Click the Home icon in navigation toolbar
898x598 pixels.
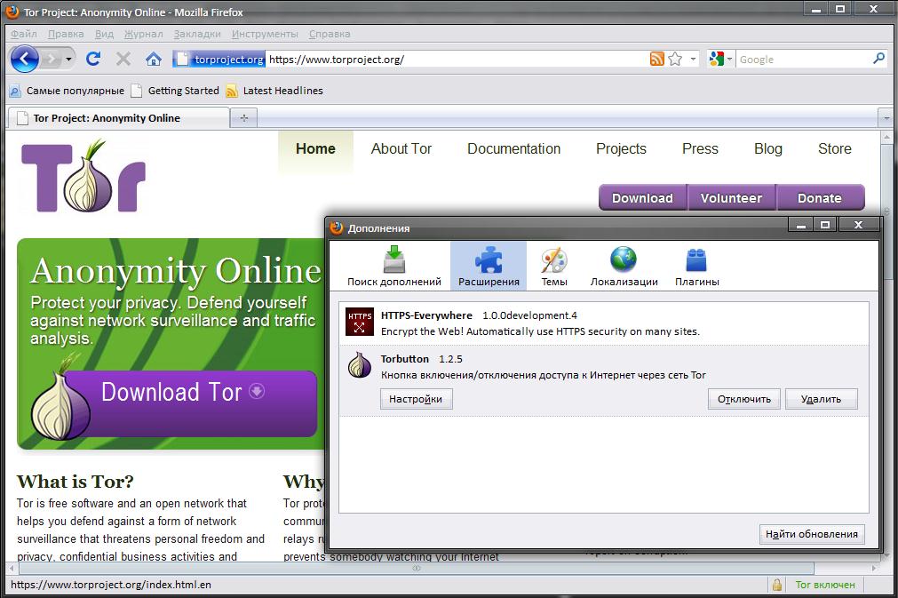(153, 60)
